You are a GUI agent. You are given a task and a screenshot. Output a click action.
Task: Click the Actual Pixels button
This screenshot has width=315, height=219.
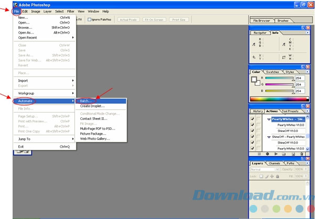[128, 20]
